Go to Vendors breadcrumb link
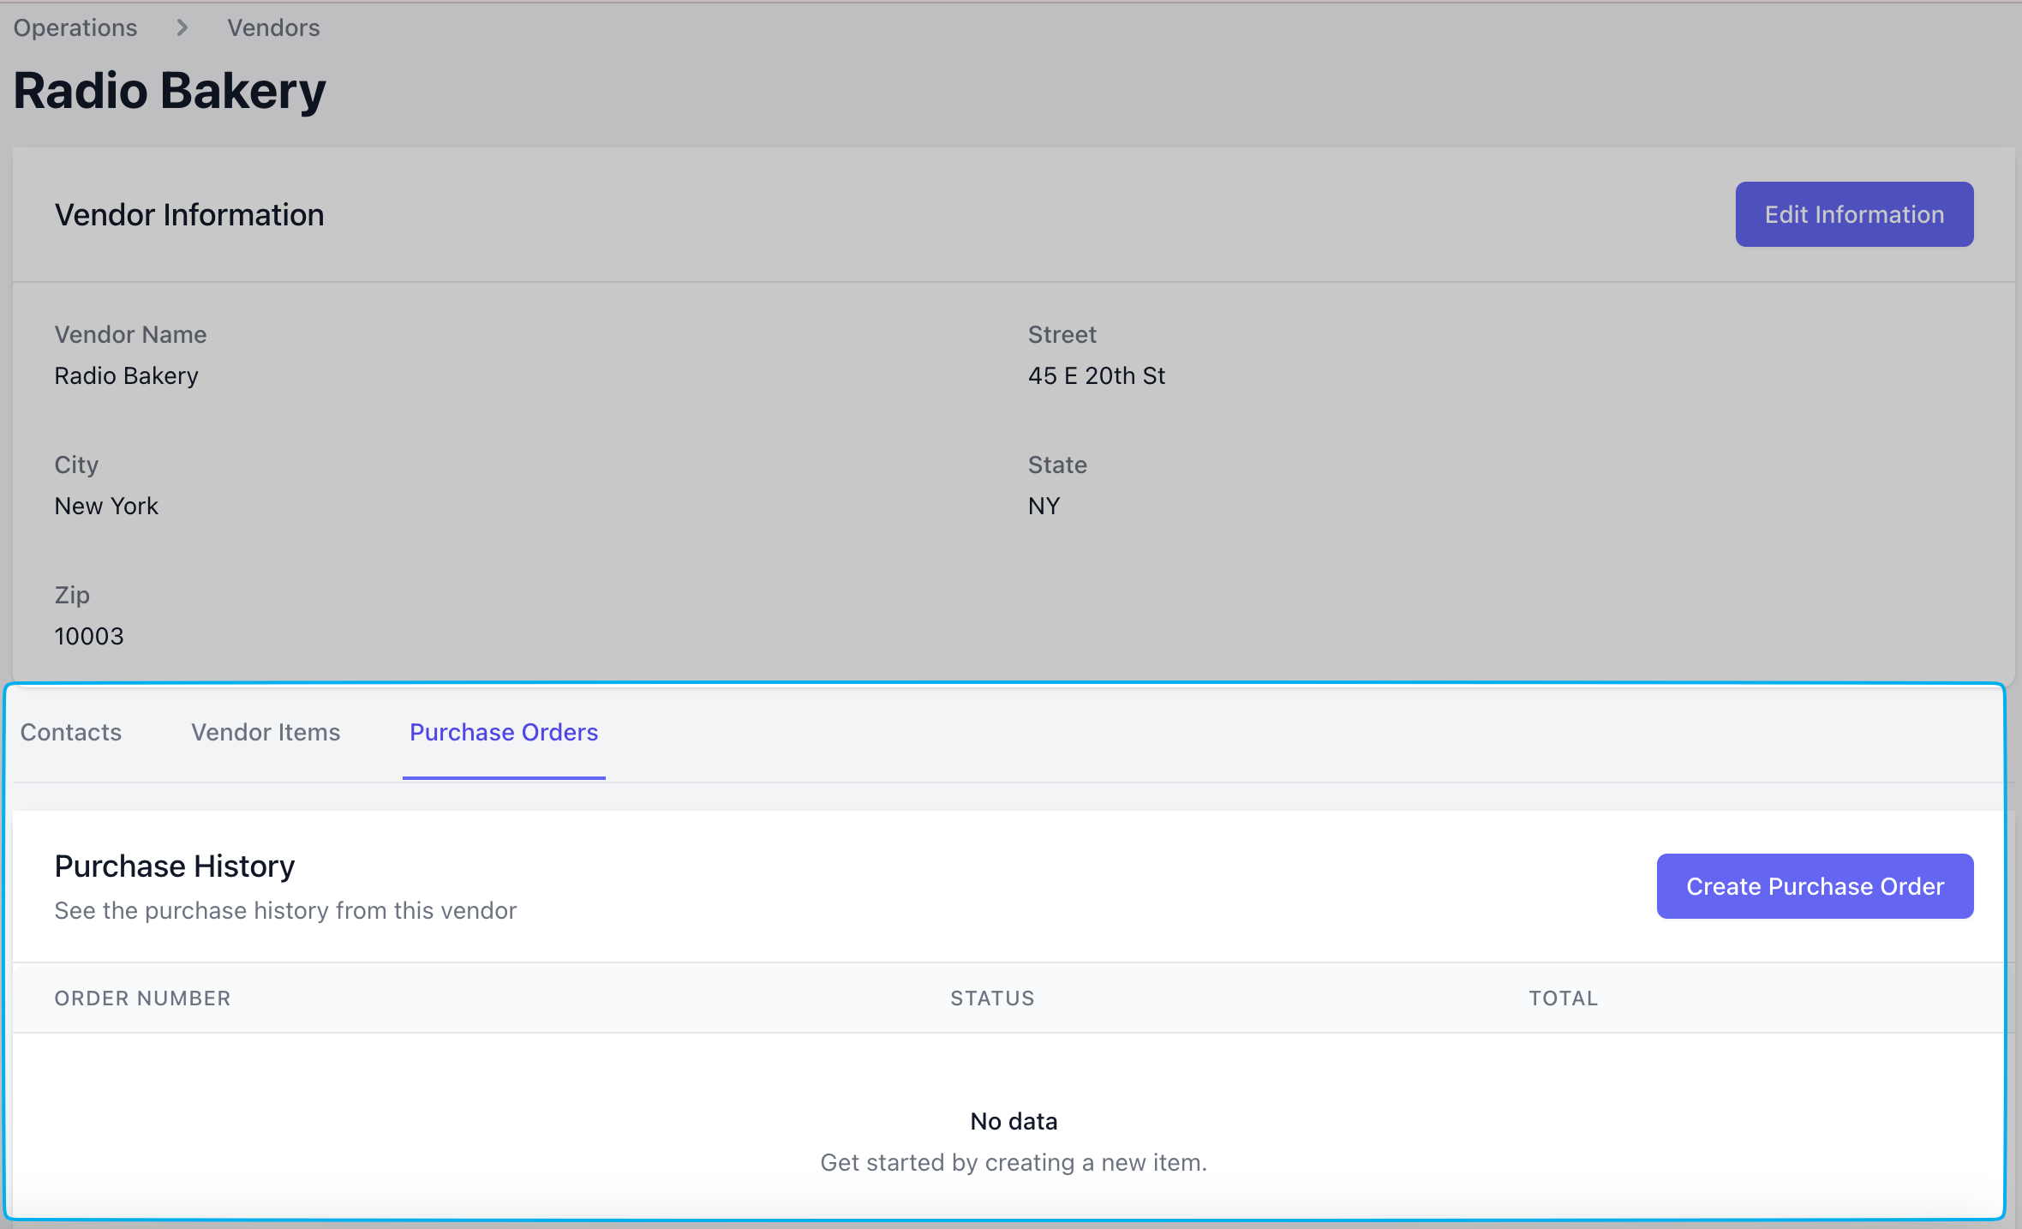Screen dimensions: 2022x1229 (x=273, y=27)
